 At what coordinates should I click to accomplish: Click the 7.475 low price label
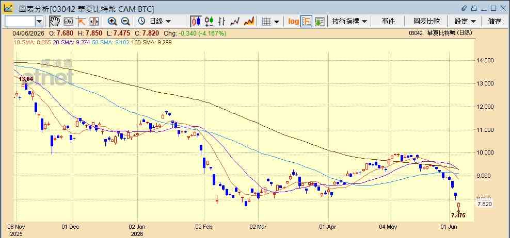tap(458, 215)
